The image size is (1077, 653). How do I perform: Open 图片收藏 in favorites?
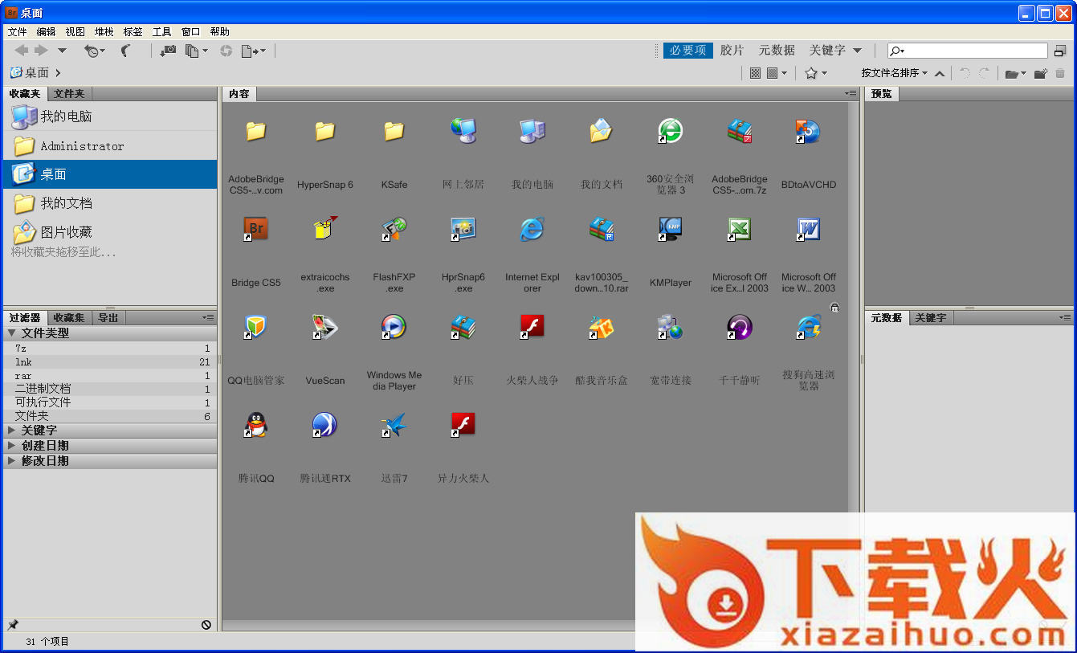pyautogui.click(x=110, y=232)
